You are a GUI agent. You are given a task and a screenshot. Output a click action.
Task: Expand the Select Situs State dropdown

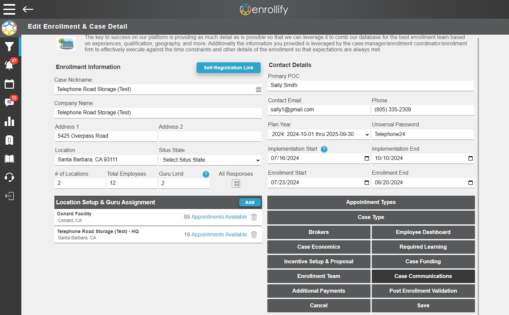210,160
